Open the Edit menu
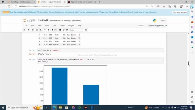The image size is (195, 110). pyautogui.click(x=33, y=26)
